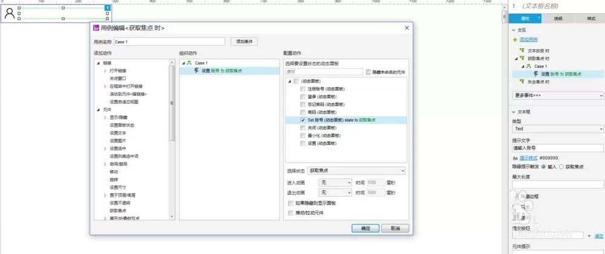This screenshot has width=605, height=254.
Task: Open the 退出动画 dropdown
Action: [x=335, y=192]
